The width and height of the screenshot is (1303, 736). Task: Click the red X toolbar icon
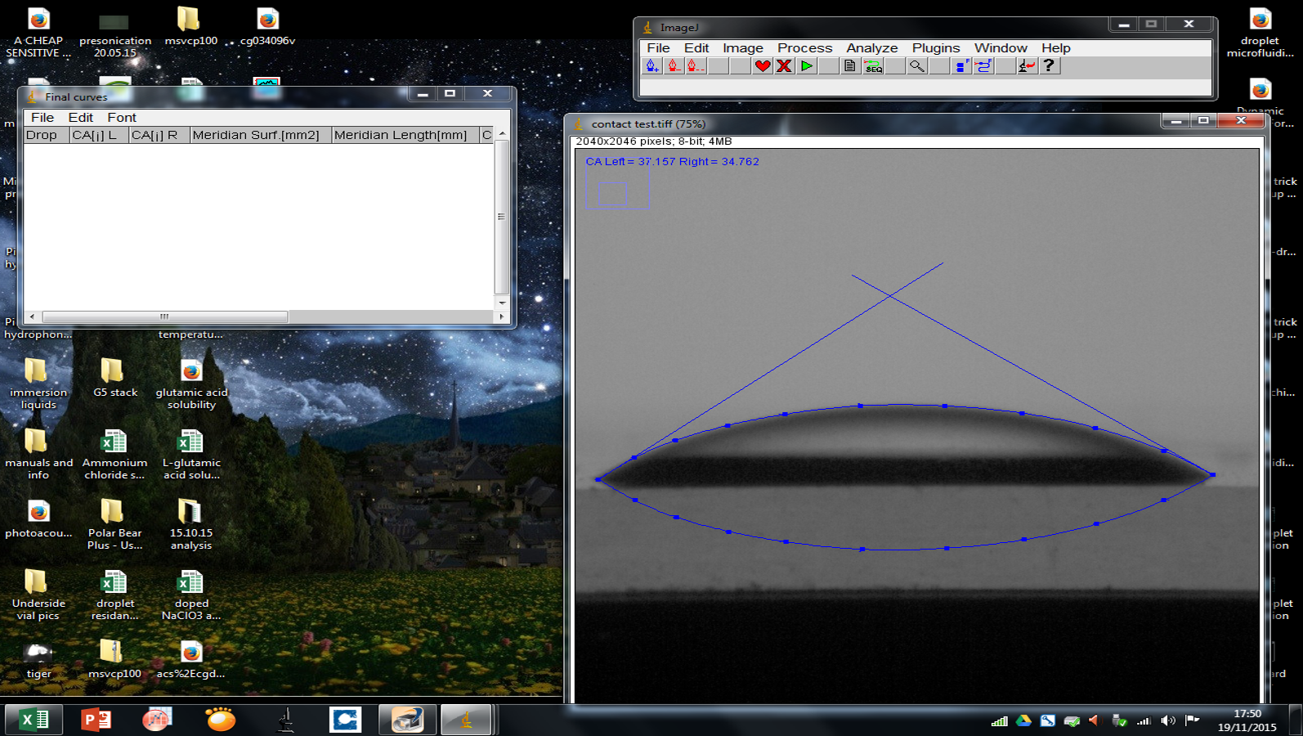[x=784, y=66]
